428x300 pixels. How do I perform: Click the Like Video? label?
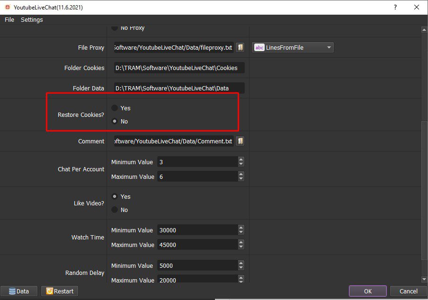point(89,203)
